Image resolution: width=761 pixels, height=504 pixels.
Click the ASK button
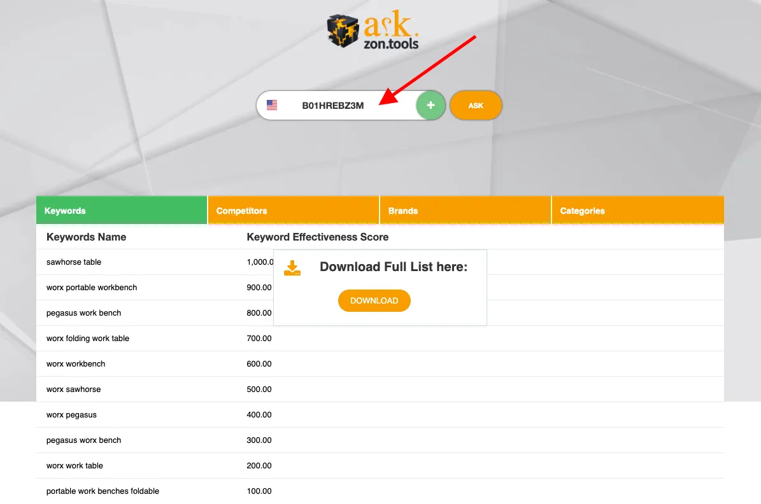point(476,105)
